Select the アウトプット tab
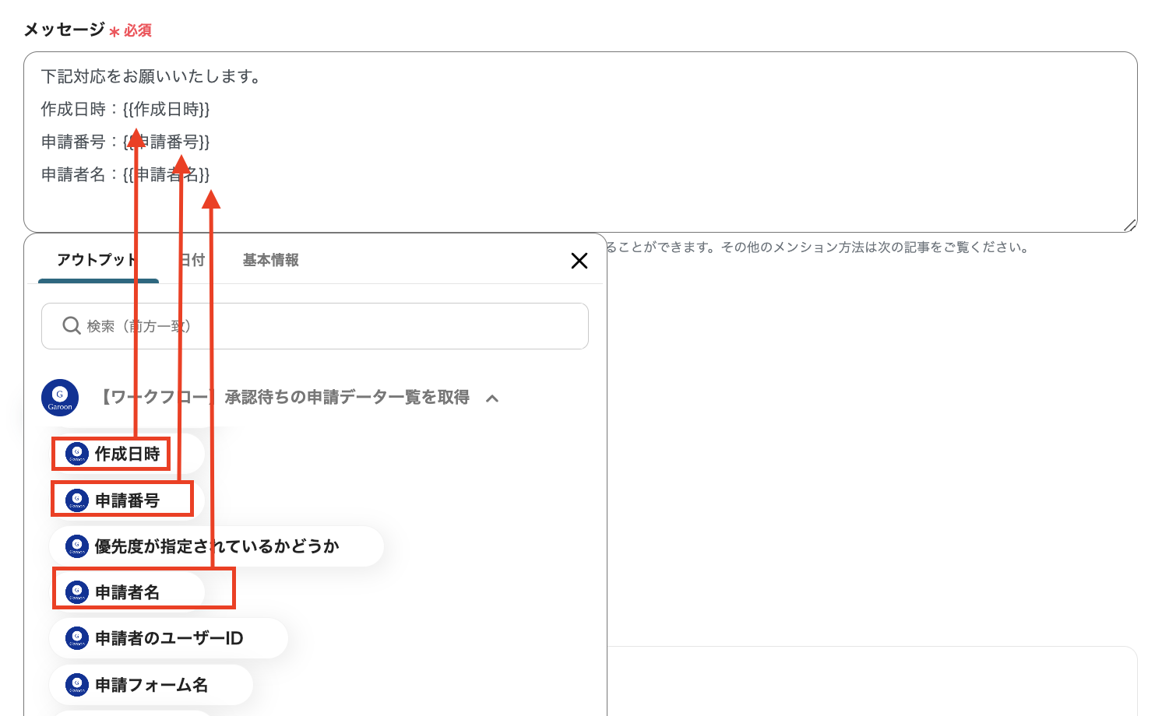1162x716 pixels. click(x=97, y=260)
